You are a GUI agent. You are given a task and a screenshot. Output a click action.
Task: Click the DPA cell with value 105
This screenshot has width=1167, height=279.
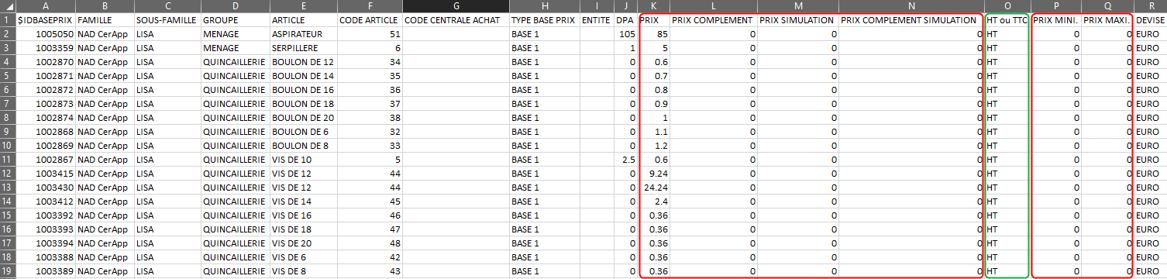[x=627, y=33]
